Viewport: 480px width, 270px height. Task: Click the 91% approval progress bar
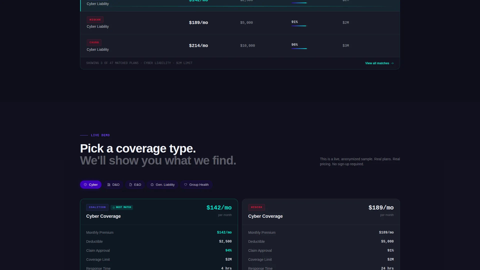pos(299,26)
